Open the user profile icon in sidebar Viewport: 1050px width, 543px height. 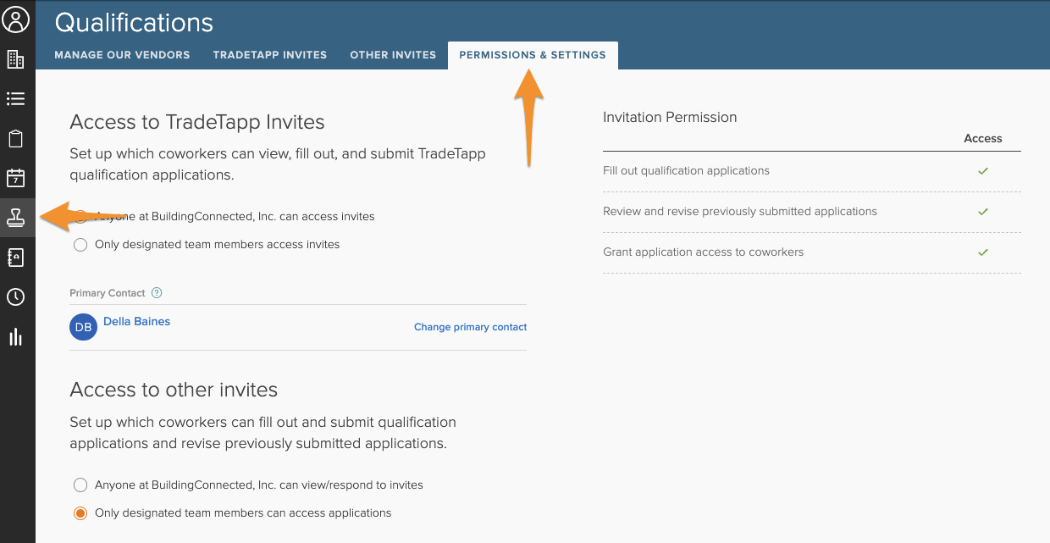(x=16, y=19)
